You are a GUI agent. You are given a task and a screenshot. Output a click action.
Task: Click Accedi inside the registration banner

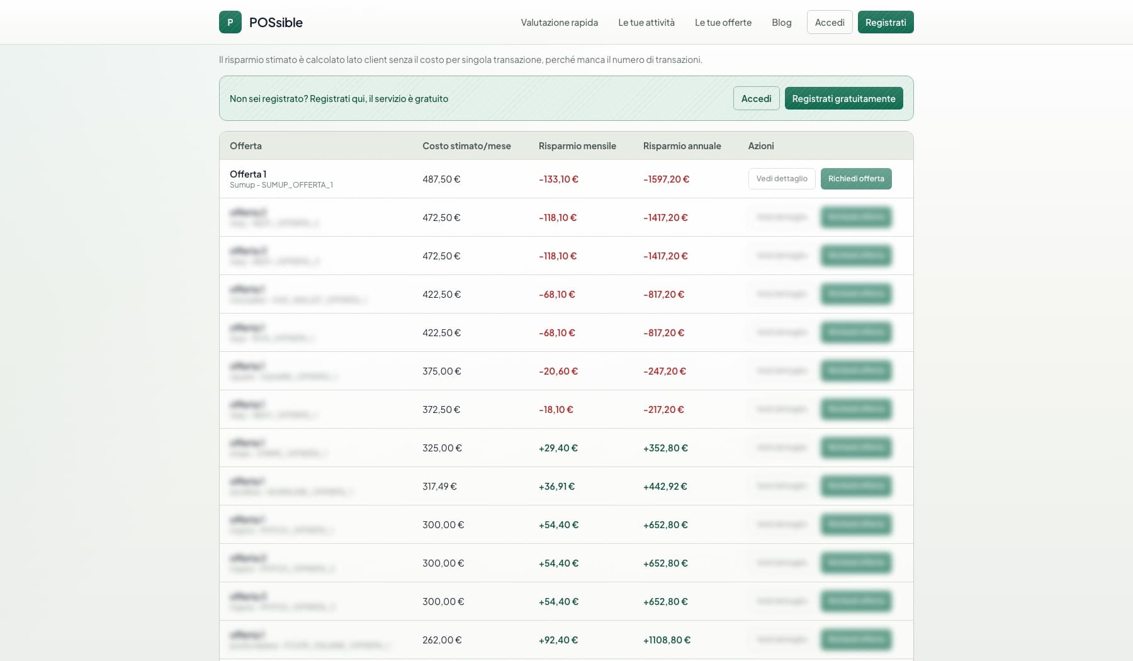[757, 98]
